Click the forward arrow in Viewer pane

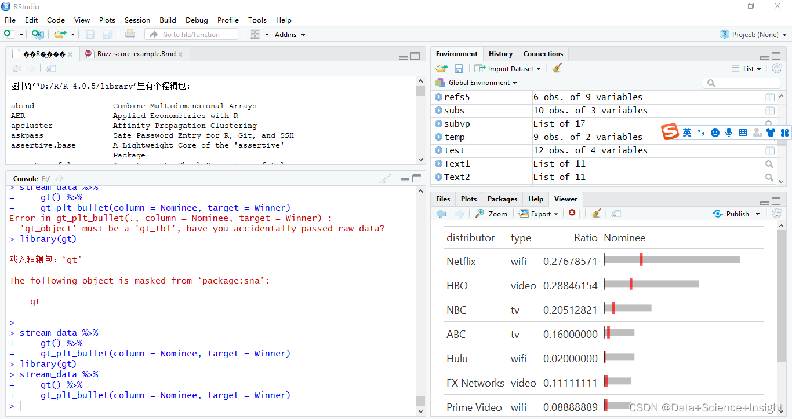[459, 214]
